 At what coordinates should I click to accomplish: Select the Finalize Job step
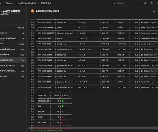[x=13, y=76]
